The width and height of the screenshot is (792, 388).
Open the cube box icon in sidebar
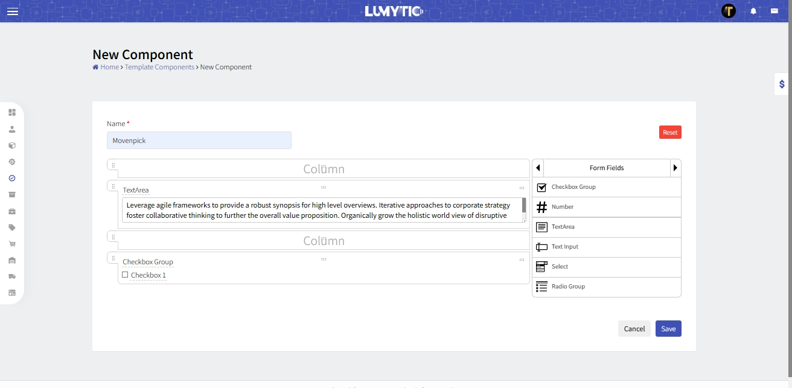coord(12,145)
